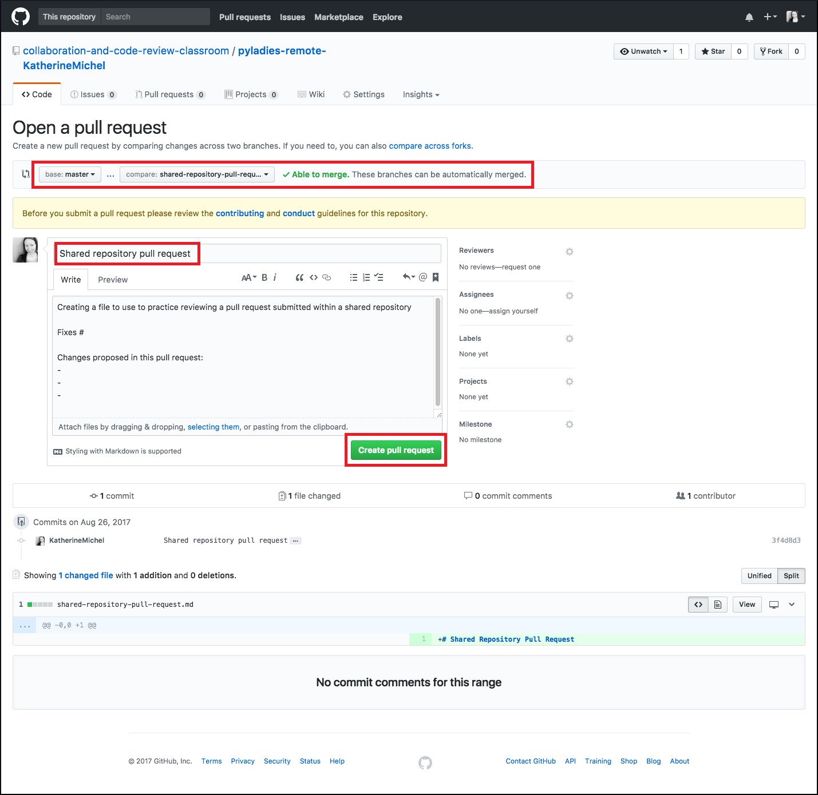The width and height of the screenshot is (818, 795).
Task: Open the repository Pull requests tab
Action: coord(170,94)
